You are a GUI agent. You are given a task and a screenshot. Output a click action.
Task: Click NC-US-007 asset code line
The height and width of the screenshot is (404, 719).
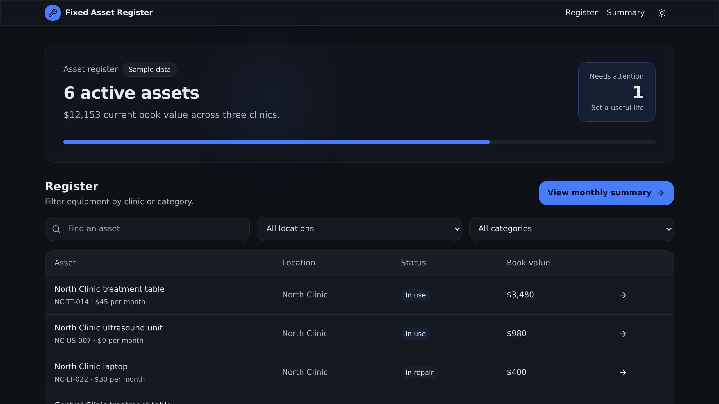click(x=99, y=341)
